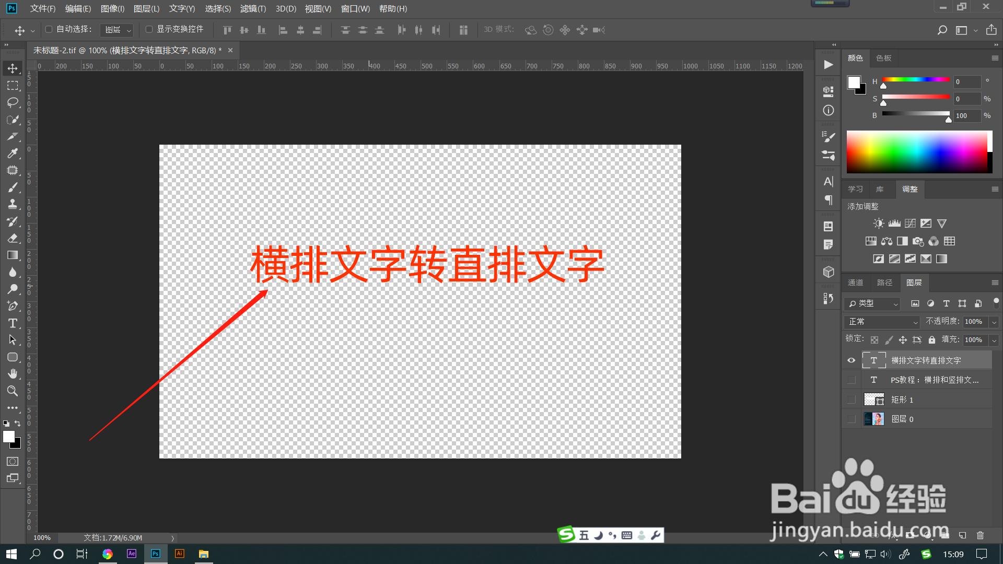
Task: Select the Hand tool
Action: [13, 374]
